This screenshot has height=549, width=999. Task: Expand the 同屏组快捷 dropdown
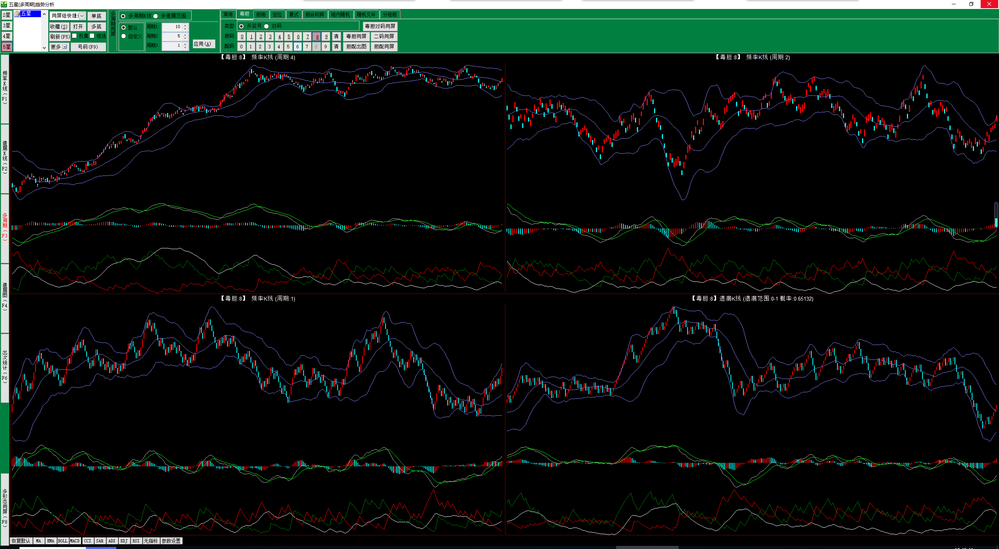[x=82, y=16]
